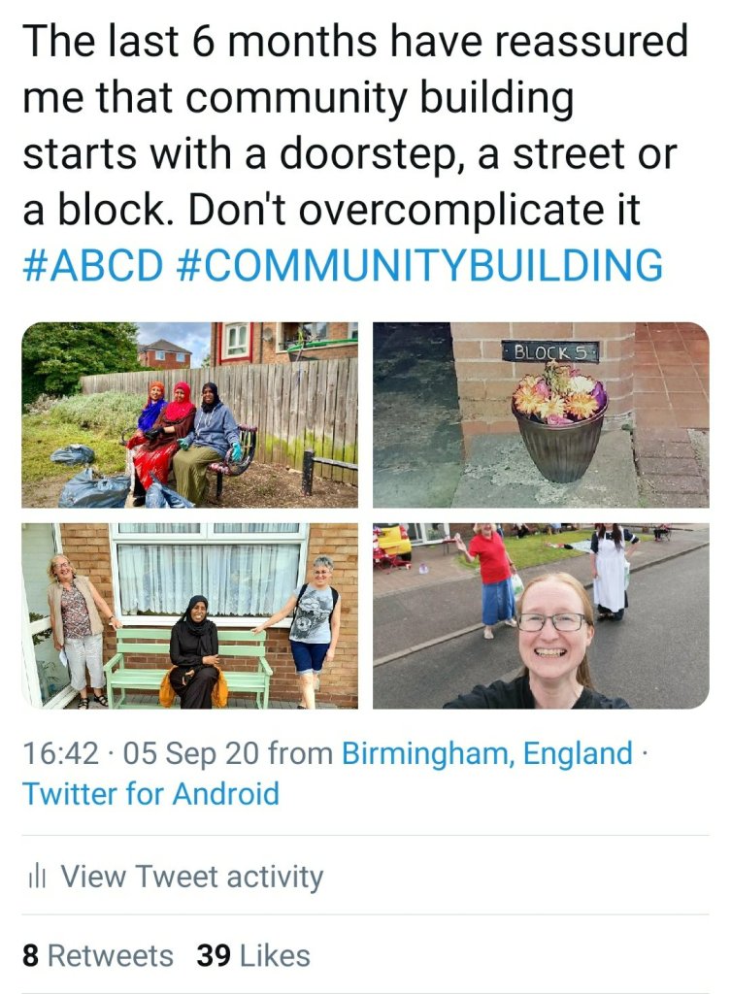Click the Birmingham, England location link
The image size is (731, 994).
[x=487, y=753]
